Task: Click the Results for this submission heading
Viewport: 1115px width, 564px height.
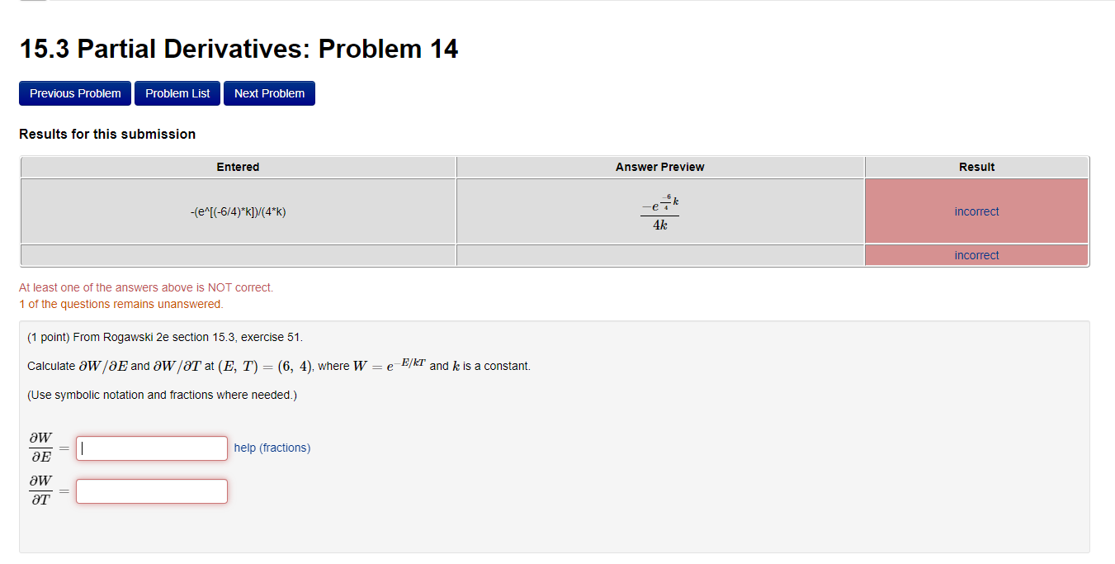Action: click(x=107, y=133)
